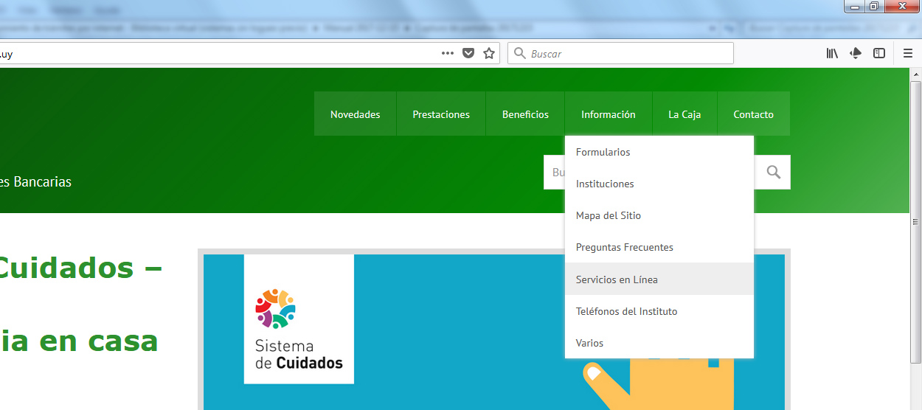The height and width of the screenshot is (410, 922).
Task: Open Preguntas Frecuentes entry
Action: click(659, 247)
